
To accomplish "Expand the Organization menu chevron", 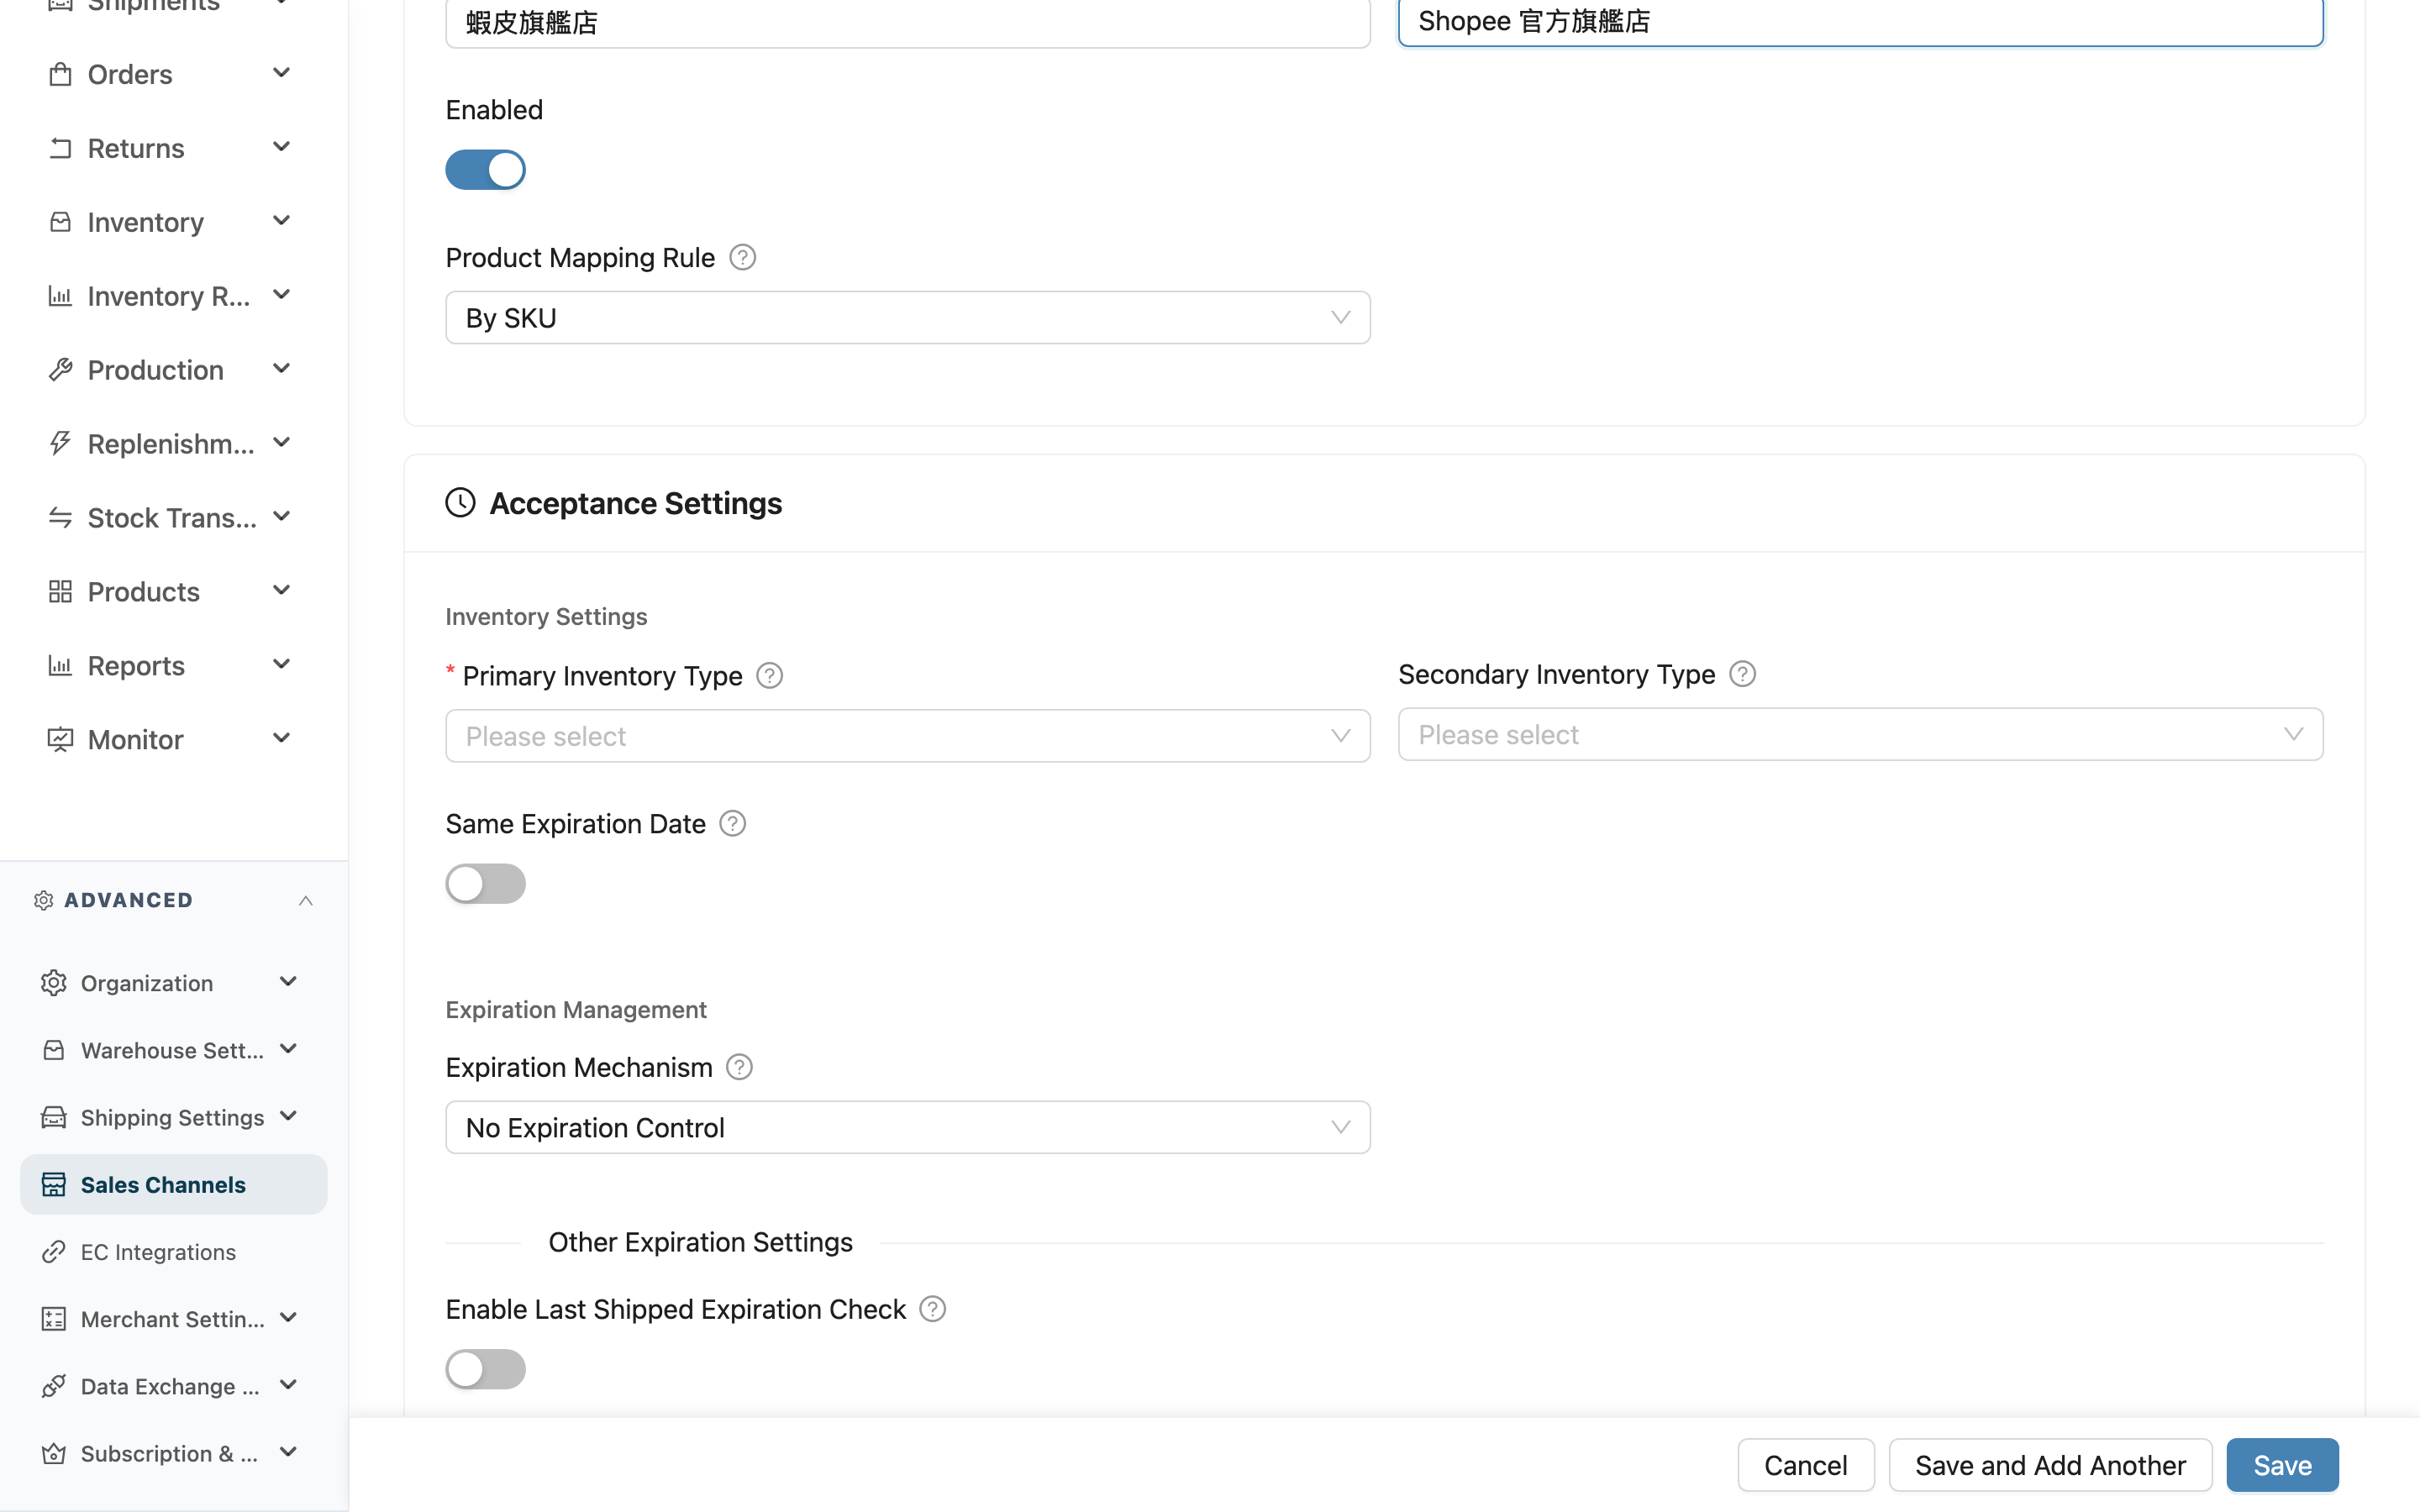I will pos(289,982).
